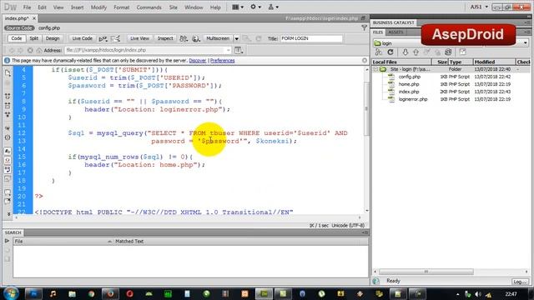Click the Files panel horizontal scrollbar
The height and width of the screenshot is (300, 534).
(x=426, y=272)
